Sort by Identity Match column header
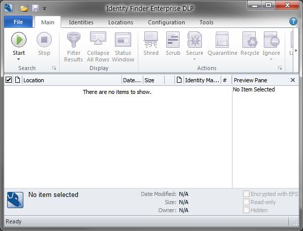 [x=202, y=80]
